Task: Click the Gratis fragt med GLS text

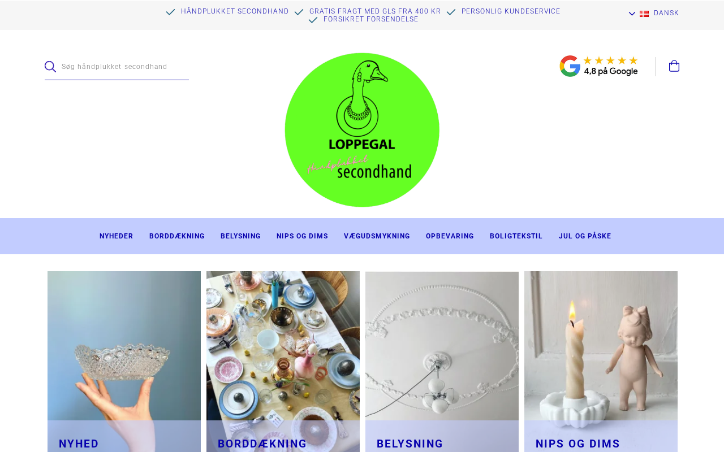Action: [x=375, y=11]
